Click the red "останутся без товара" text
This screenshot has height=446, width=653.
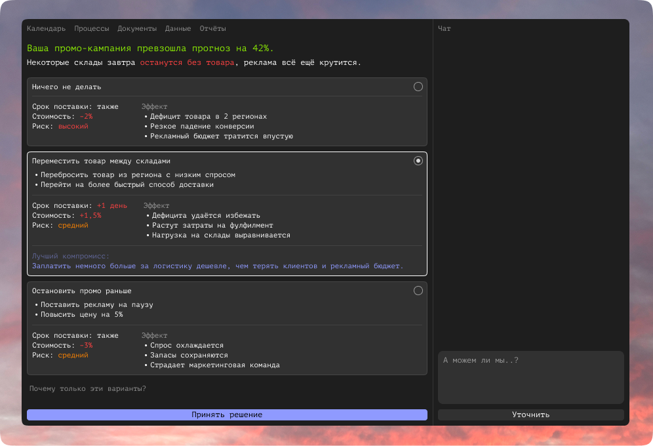click(187, 63)
